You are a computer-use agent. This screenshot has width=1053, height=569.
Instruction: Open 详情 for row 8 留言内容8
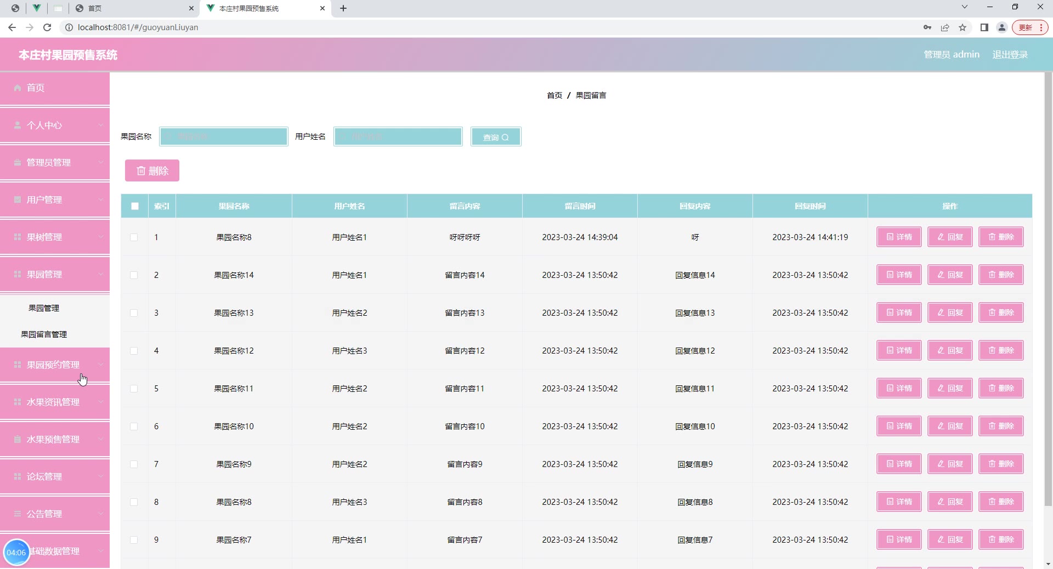coord(899,502)
